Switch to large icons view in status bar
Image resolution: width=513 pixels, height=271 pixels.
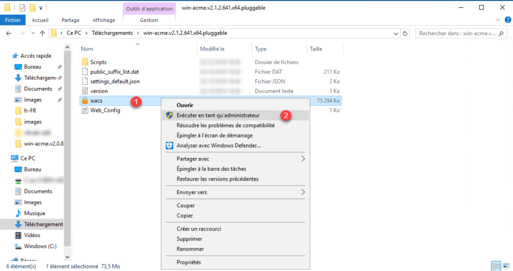coord(505,265)
